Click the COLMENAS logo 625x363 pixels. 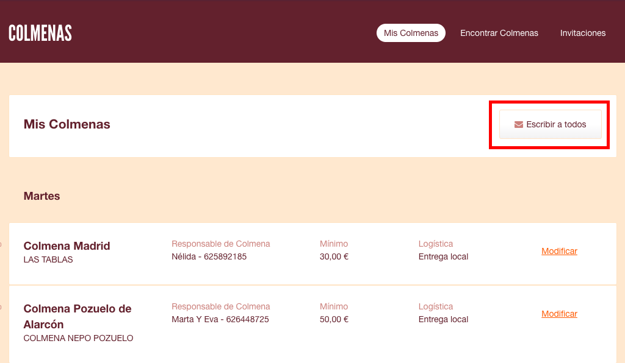point(40,33)
